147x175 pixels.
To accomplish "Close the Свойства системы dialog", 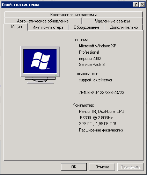I will 142,5.
